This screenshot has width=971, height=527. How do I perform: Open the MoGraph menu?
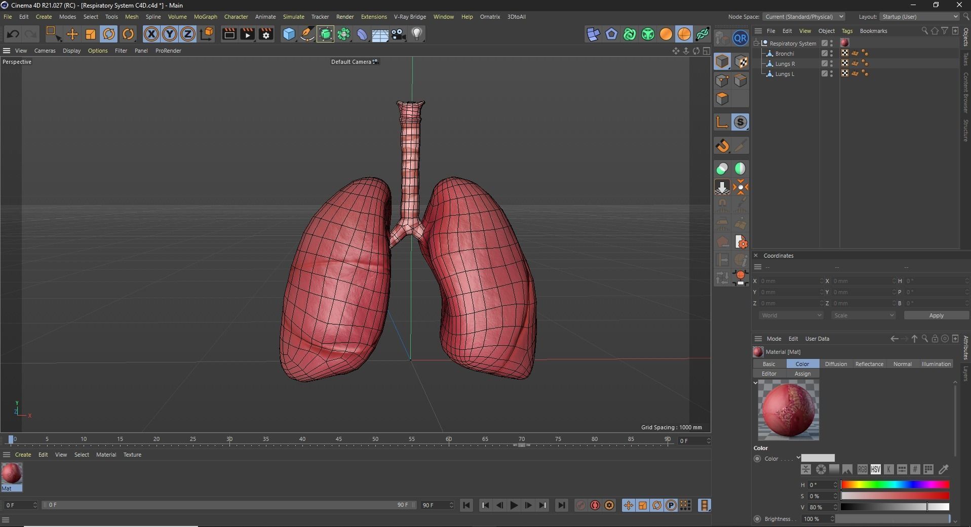click(205, 17)
